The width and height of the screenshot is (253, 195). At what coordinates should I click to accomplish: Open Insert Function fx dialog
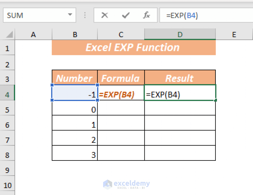pyautogui.click(x=146, y=15)
